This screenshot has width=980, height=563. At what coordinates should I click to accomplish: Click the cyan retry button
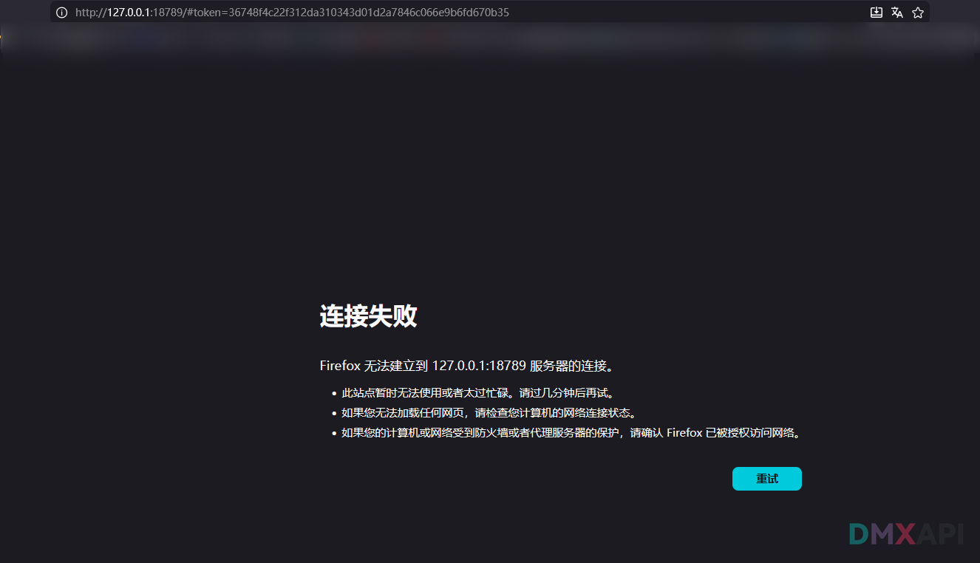(766, 478)
